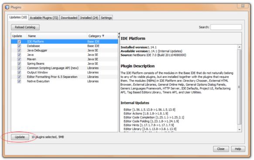Click the description scrollbar up arrow
The image size is (254, 160).
[239, 47]
